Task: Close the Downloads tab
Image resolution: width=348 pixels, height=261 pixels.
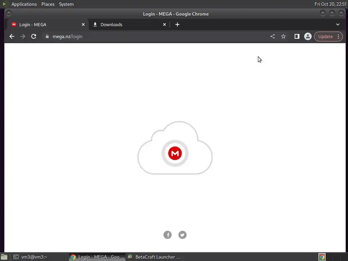Action: tap(164, 24)
